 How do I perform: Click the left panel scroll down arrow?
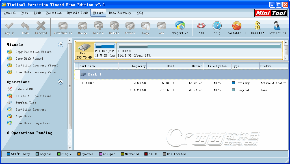click(70, 148)
